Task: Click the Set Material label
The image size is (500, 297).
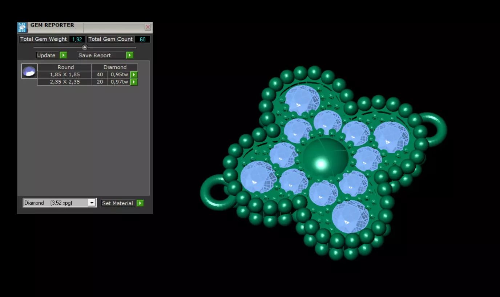Action: (x=117, y=203)
